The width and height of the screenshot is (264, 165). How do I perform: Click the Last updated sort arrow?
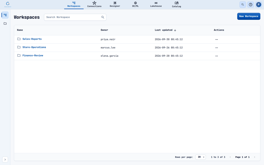[175, 30]
